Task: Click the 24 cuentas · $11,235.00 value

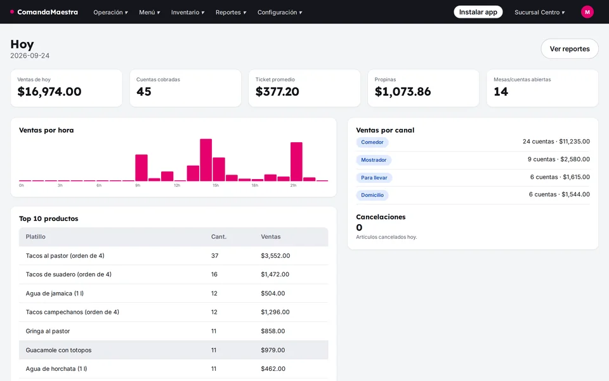Action: coord(556,142)
